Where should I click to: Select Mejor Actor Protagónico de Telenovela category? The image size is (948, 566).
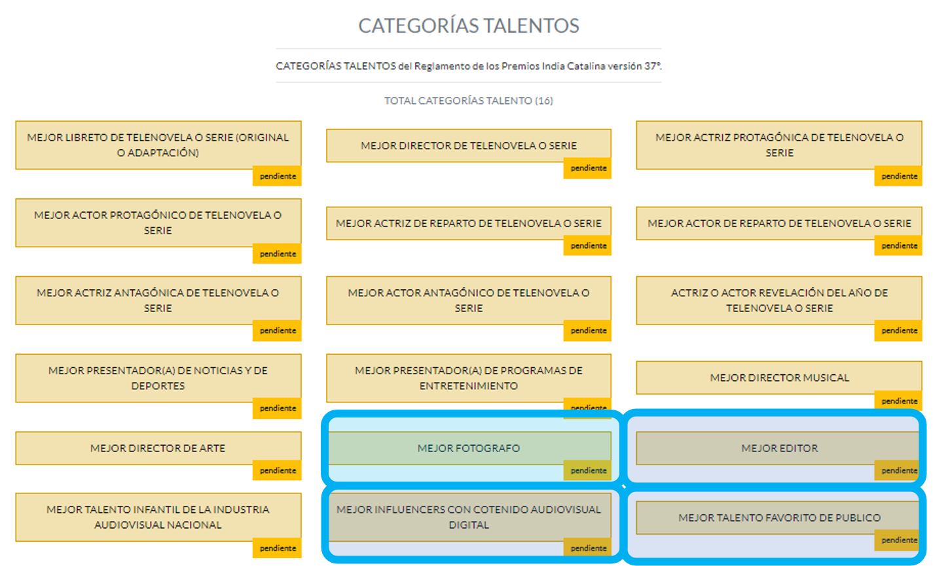tap(158, 222)
